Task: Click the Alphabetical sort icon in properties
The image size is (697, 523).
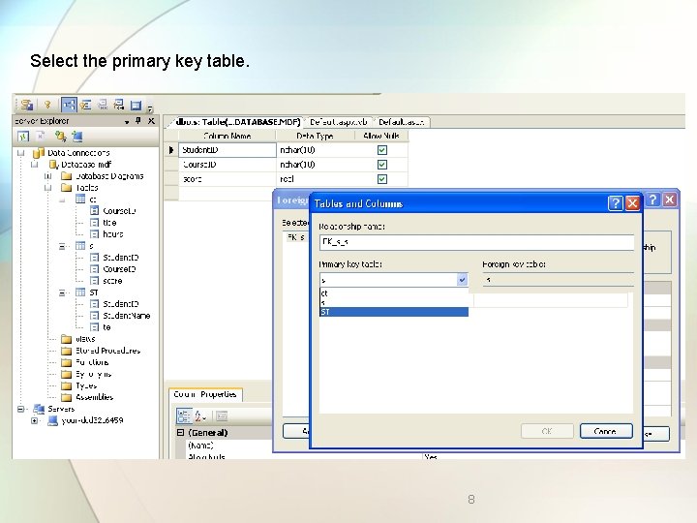Action: click(x=200, y=416)
